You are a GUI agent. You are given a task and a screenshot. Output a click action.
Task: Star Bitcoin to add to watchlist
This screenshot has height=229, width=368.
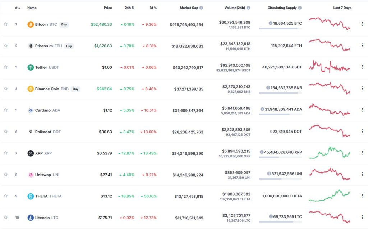click(6, 24)
